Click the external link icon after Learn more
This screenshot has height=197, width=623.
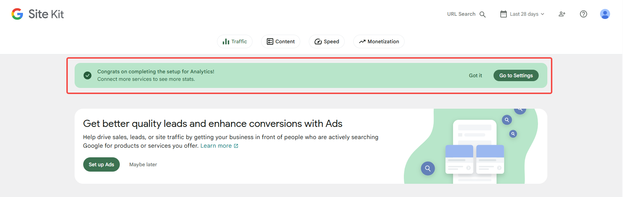[x=236, y=146]
